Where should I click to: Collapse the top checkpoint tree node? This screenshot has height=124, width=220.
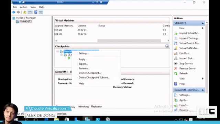[x=57, y=51]
